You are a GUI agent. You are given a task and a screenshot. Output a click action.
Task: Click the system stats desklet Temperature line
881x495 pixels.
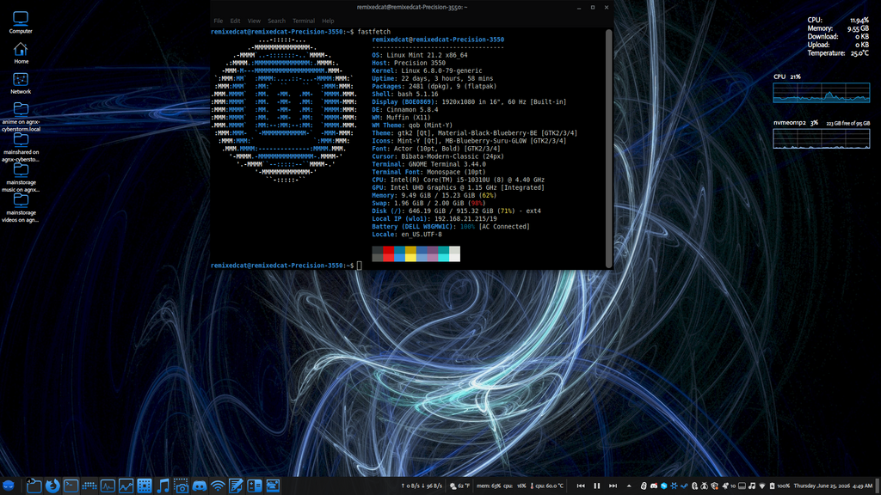838,53
